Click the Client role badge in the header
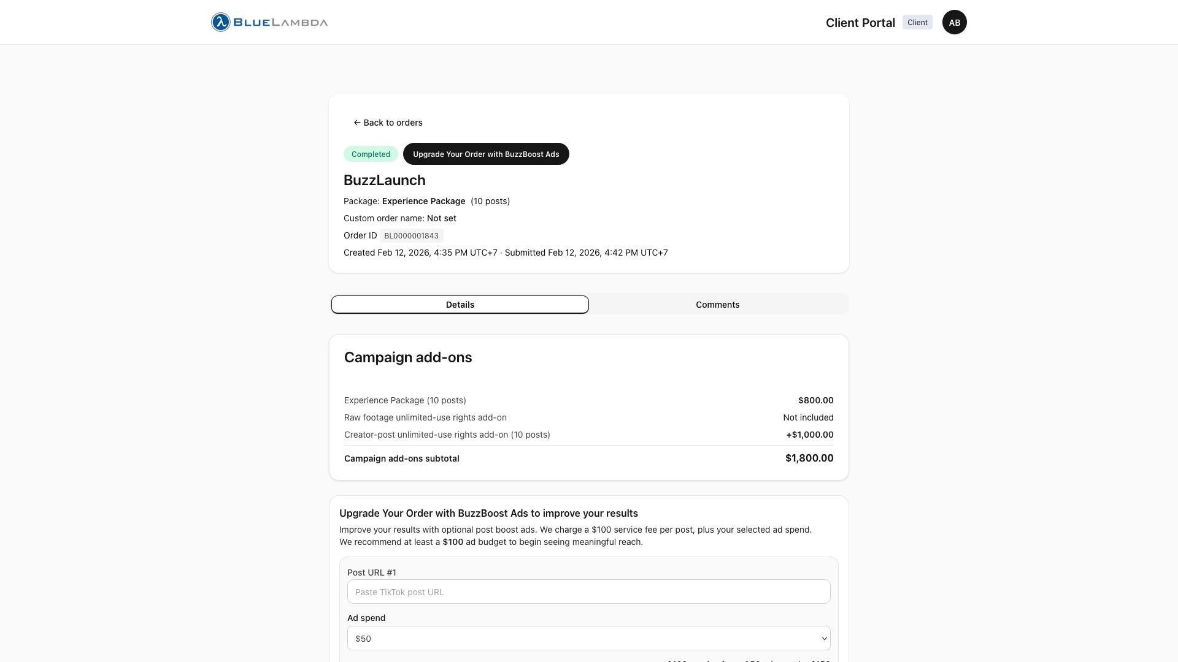The image size is (1178, 662). pyautogui.click(x=917, y=22)
